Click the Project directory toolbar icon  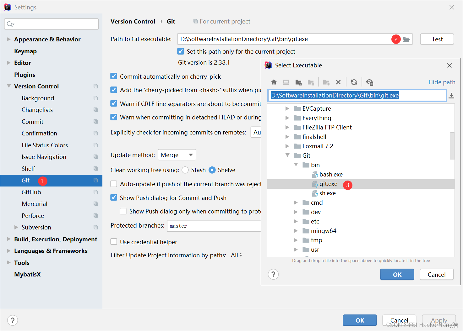298,82
